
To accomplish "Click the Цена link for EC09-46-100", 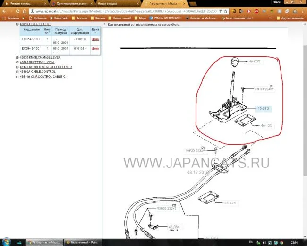I will click(94, 49).
